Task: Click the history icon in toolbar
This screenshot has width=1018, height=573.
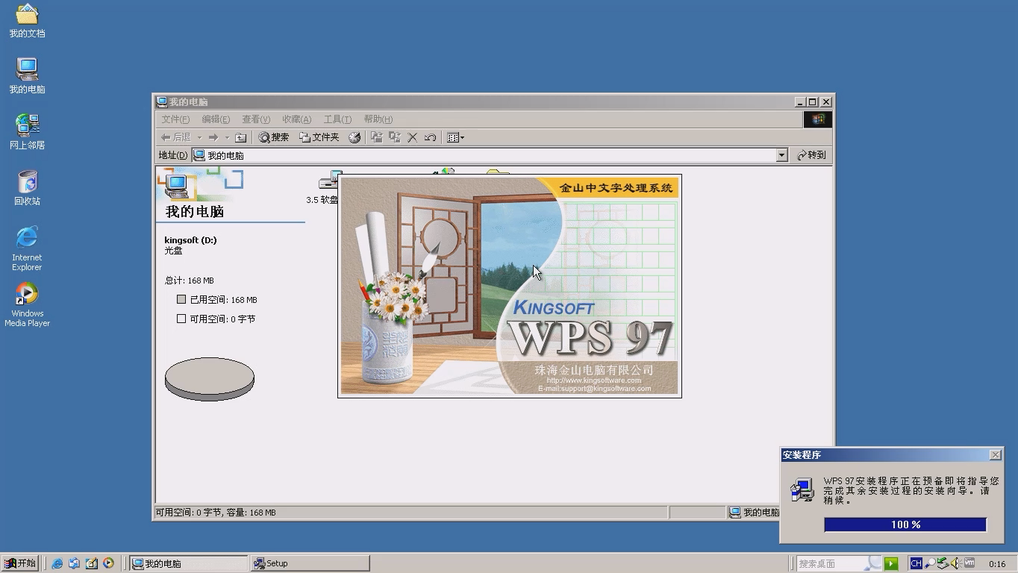Action: pyautogui.click(x=355, y=137)
